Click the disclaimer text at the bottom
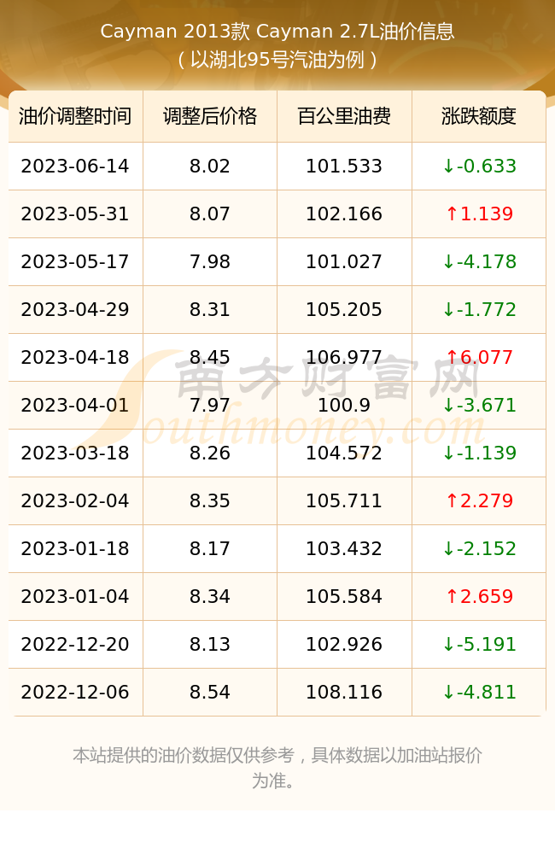 pyautogui.click(x=277, y=768)
